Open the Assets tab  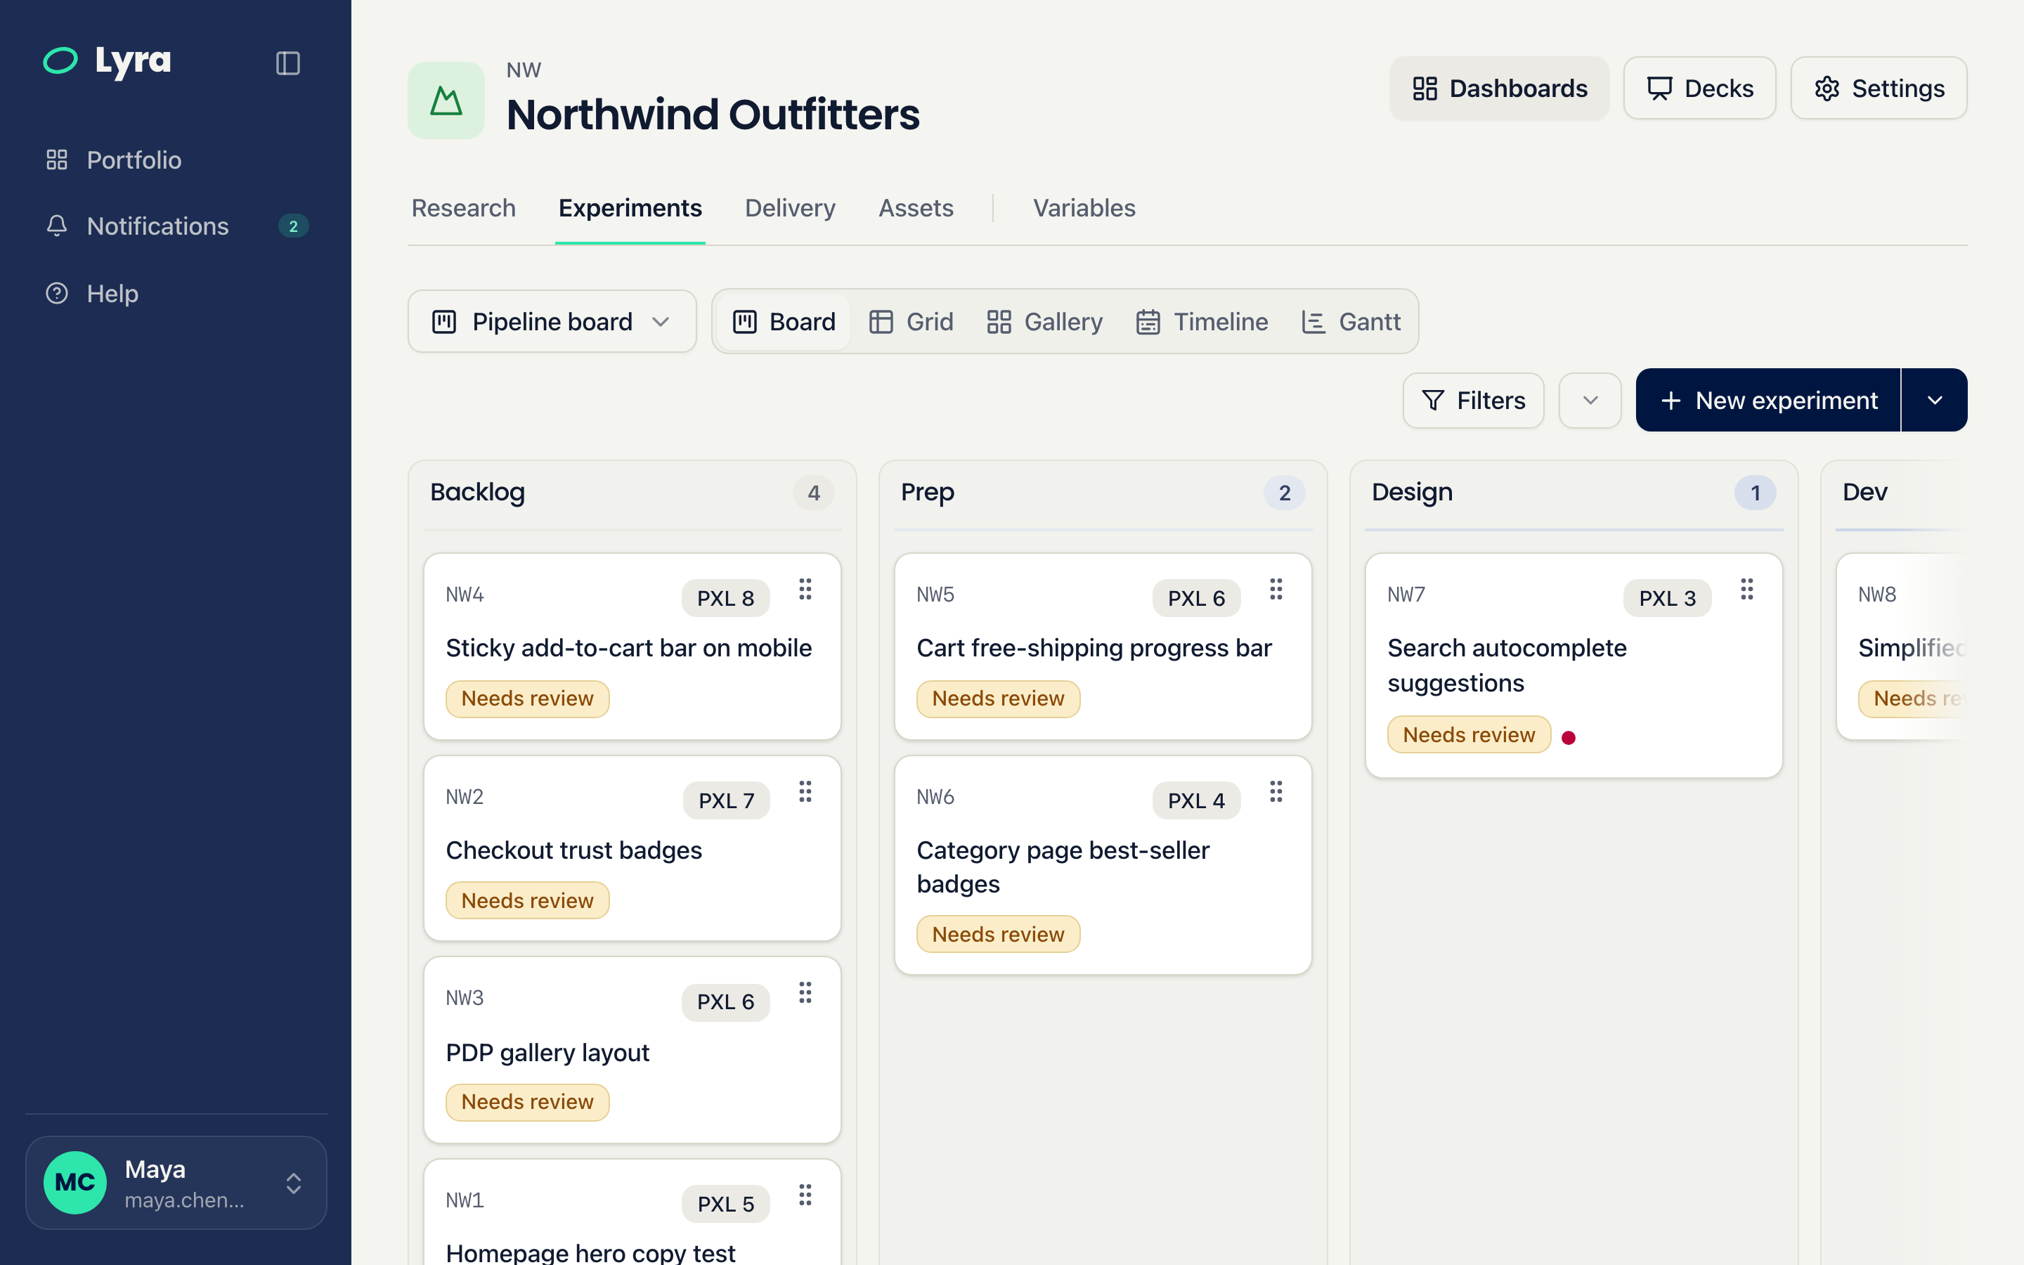coord(916,207)
